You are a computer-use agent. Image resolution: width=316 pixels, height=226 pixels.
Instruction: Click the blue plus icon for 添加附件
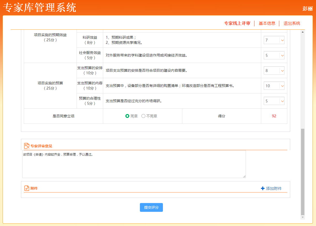tap(263, 189)
